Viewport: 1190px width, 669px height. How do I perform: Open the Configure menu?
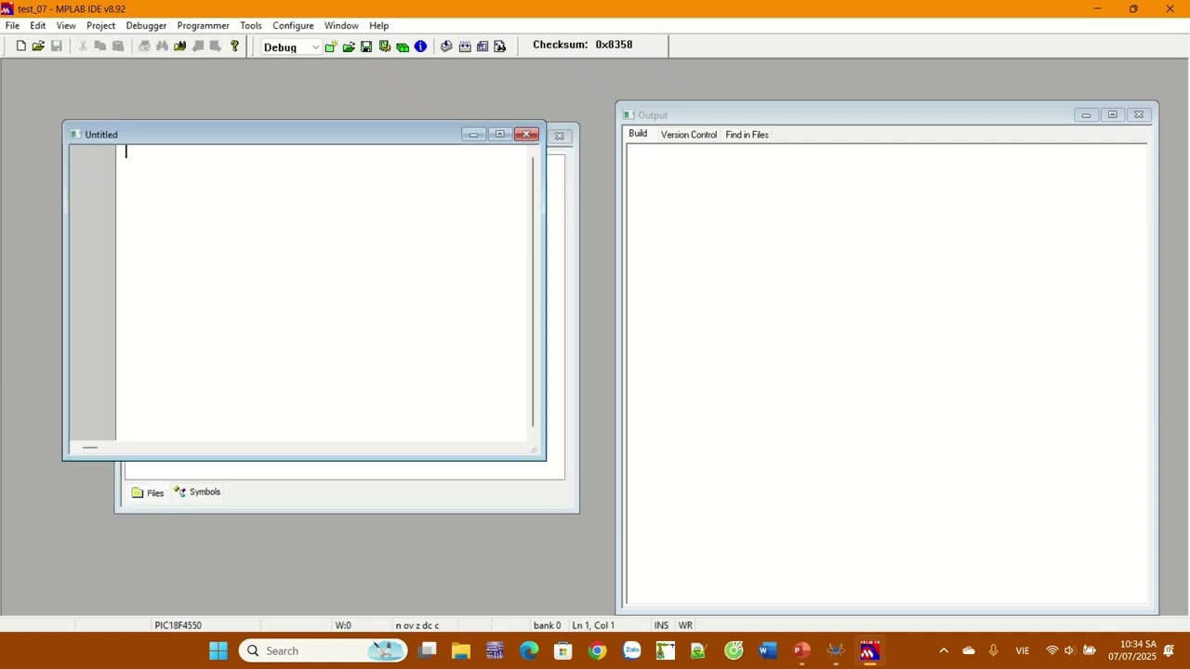pyautogui.click(x=293, y=25)
